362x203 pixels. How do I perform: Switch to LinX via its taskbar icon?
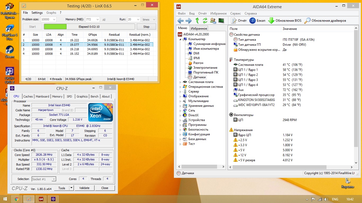tap(29, 199)
